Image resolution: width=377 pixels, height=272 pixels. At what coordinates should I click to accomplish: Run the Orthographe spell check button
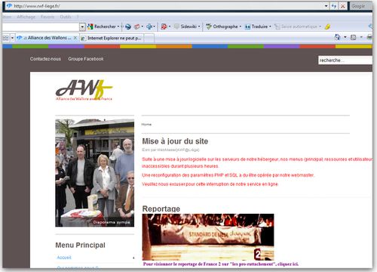click(222, 26)
